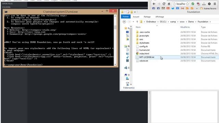Click the cmd.exe window system icon
The width and height of the screenshot is (219, 123).
(6, 12)
